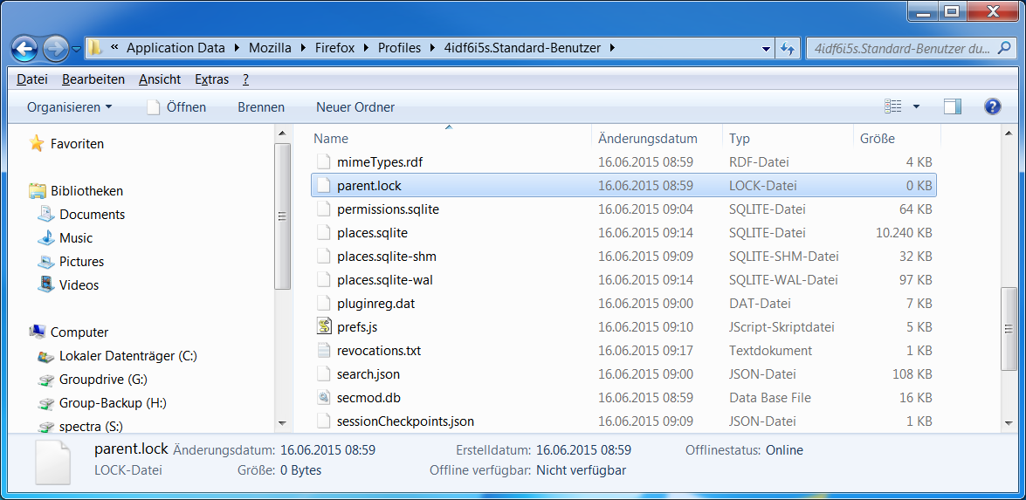The width and height of the screenshot is (1026, 500).
Task: Expand the Organisieren dropdown menu
Action: (70, 107)
